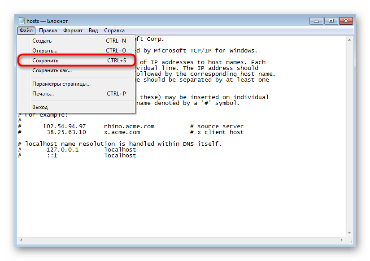Click empty text area below hosts entries
Viewport: 370px width, 261px height.
point(182,197)
